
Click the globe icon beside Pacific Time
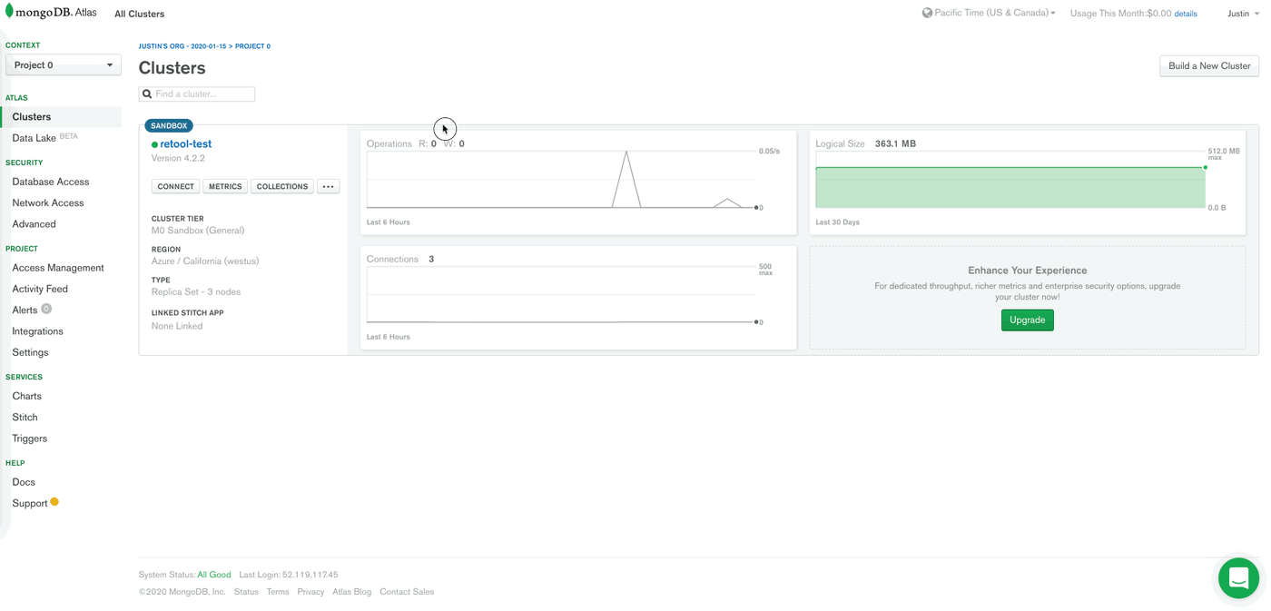(927, 13)
